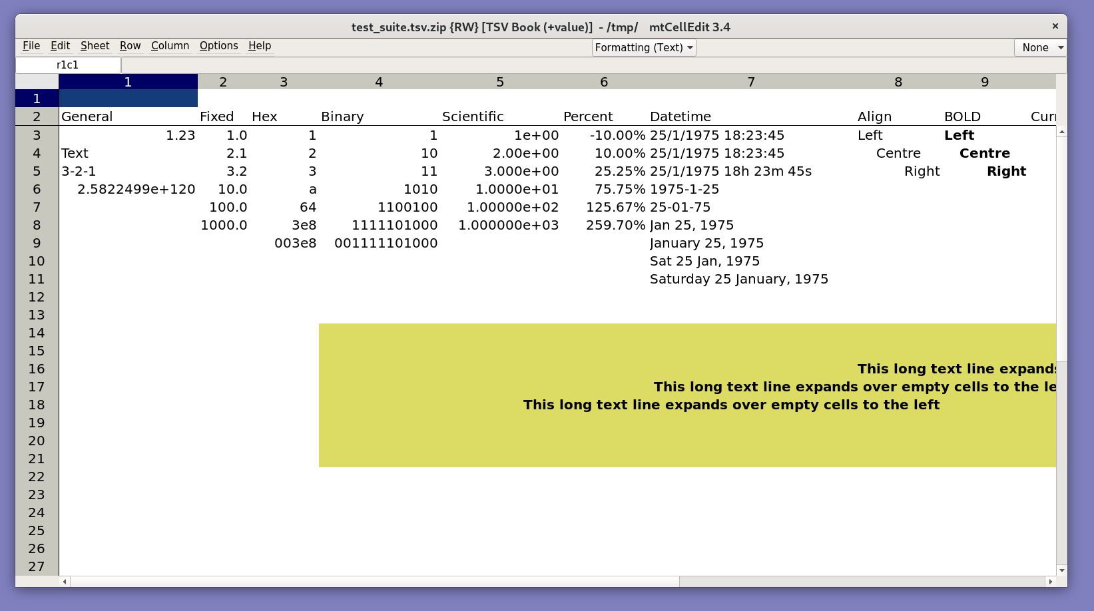Click the vertical scrollbar down arrow

(x=1061, y=570)
